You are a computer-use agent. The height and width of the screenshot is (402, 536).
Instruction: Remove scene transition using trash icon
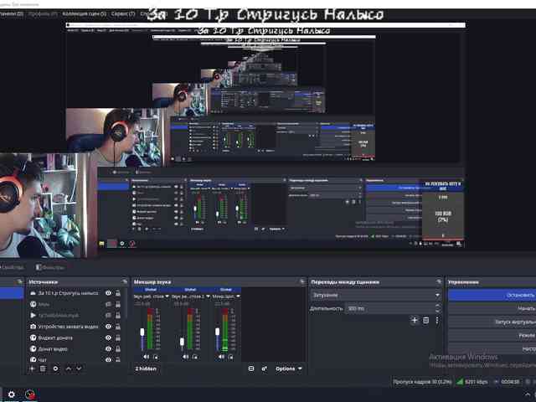(425, 320)
